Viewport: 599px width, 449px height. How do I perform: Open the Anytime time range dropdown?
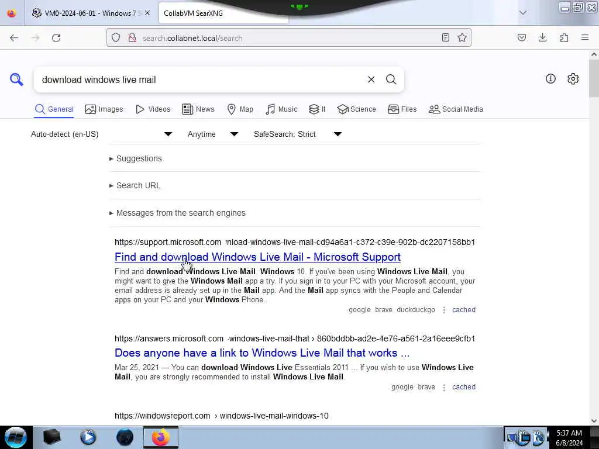click(x=213, y=134)
